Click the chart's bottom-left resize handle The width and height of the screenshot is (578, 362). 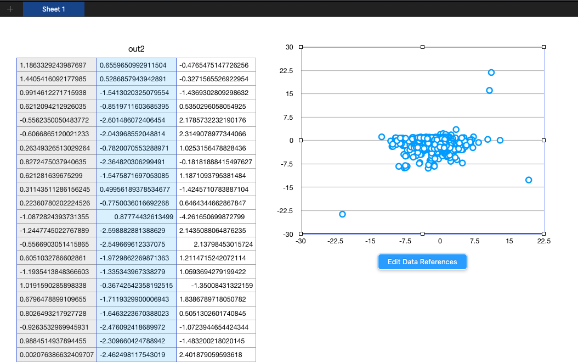(x=301, y=234)
